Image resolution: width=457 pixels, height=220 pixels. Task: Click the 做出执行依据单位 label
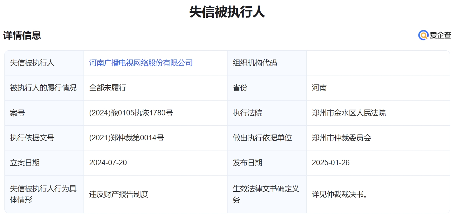(x=262, y=138)
